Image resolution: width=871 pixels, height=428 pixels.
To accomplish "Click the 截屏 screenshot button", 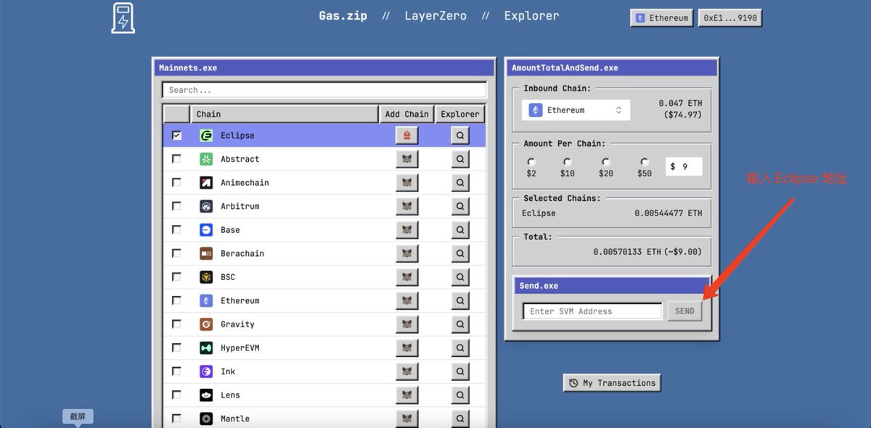I will (x=78, y=416).
